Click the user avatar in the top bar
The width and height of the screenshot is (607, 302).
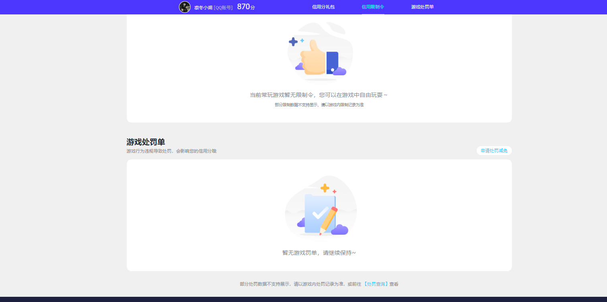pos(185,7)
